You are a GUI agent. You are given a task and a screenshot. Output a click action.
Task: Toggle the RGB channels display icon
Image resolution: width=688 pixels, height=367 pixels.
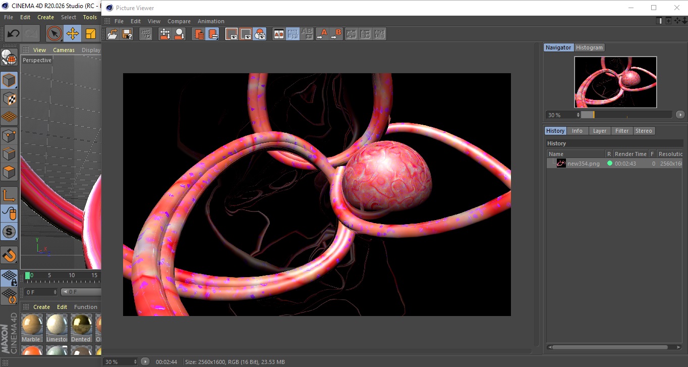tap(260, 34)
